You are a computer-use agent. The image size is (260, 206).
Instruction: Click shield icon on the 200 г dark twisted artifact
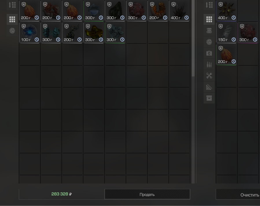tap(67, 26)
